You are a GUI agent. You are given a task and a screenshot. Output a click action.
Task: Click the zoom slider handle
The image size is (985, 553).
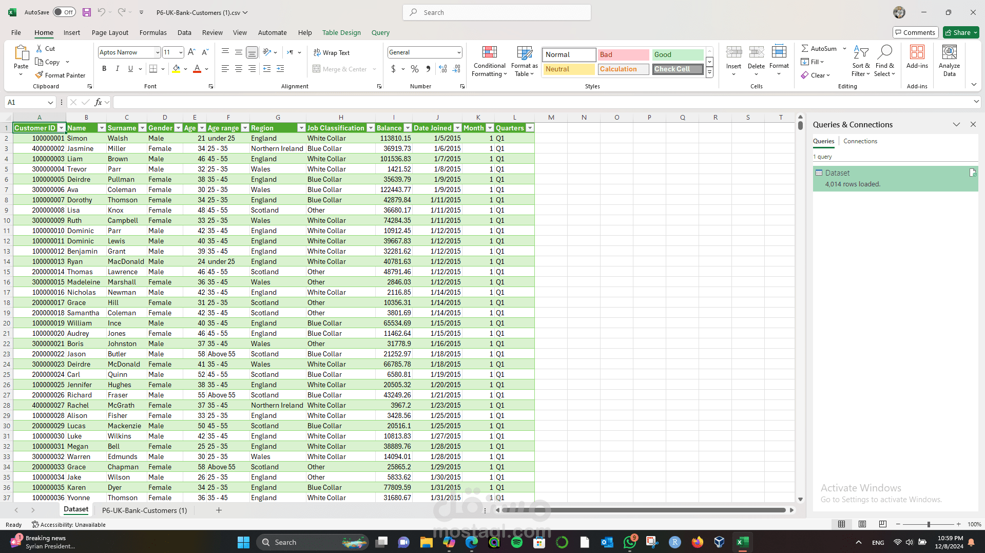click(x=929, y=524)
